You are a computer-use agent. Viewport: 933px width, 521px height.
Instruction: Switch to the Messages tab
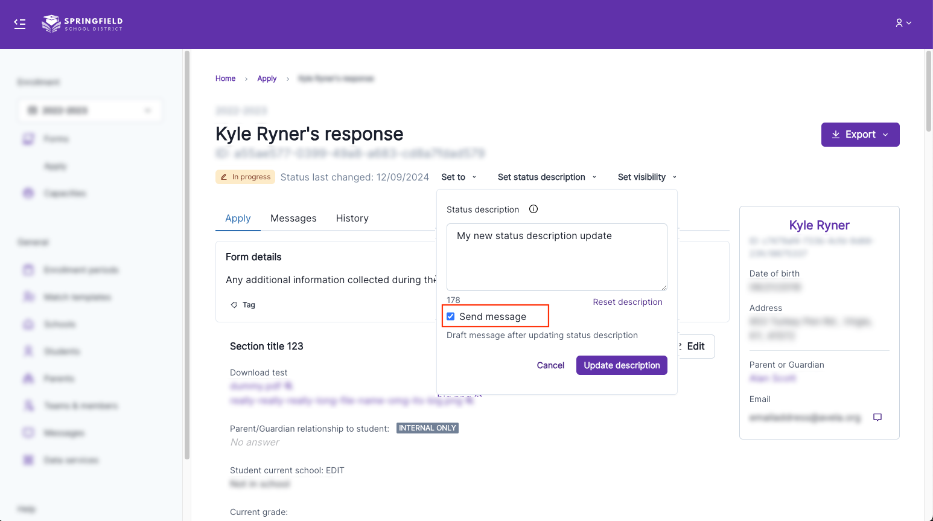tap(293, 219)
